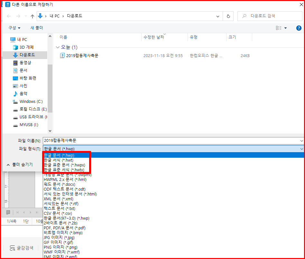Screen dimensions: 305x259
Task: Choose 한글 문서(97~3.0) (*.hwp)
Action: [67, 218]
